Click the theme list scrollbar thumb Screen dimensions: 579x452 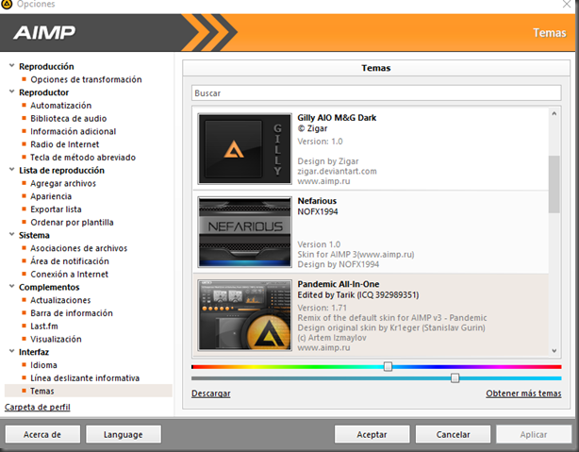tap(554, 184)
